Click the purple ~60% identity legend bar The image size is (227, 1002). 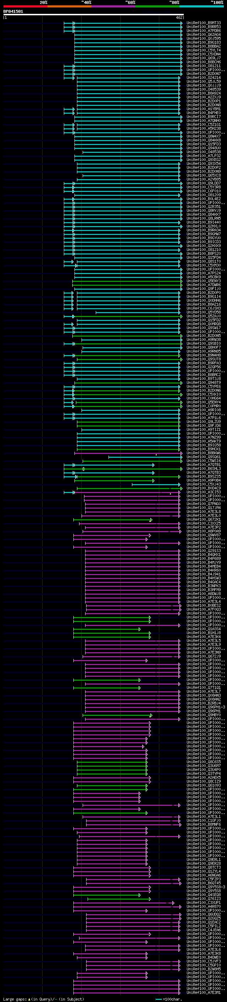coord(114,6)
